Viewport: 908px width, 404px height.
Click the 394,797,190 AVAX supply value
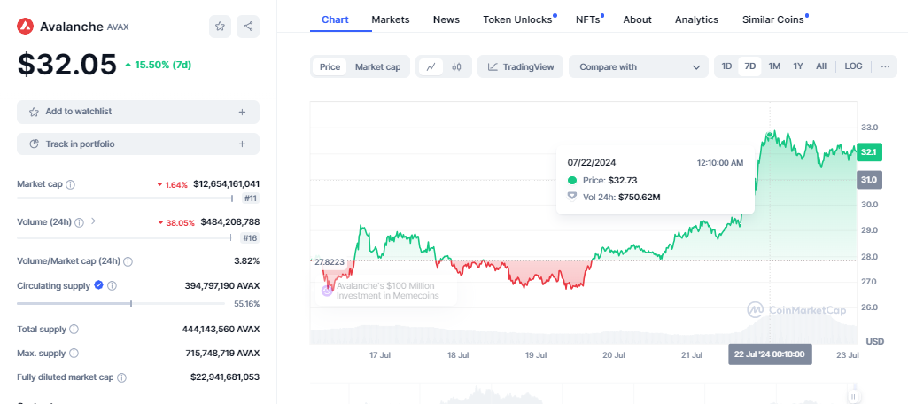[221, 285]
